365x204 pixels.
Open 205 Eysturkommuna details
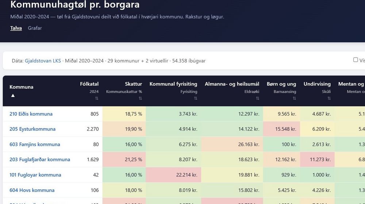(32, 129)
